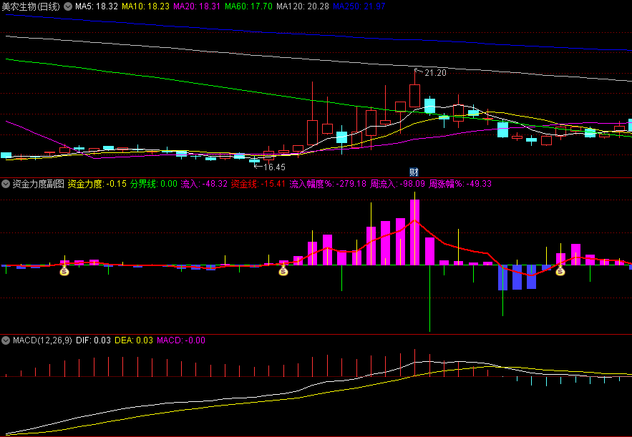632x437 pixels.
Task: Click the 资金力度: -0.15 value
Action: point(97,185)
